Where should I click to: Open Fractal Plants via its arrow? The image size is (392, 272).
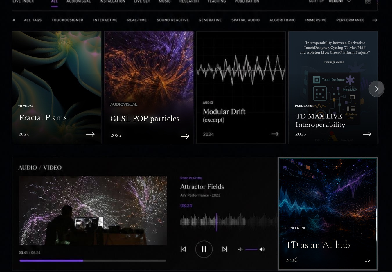[90, 134]
